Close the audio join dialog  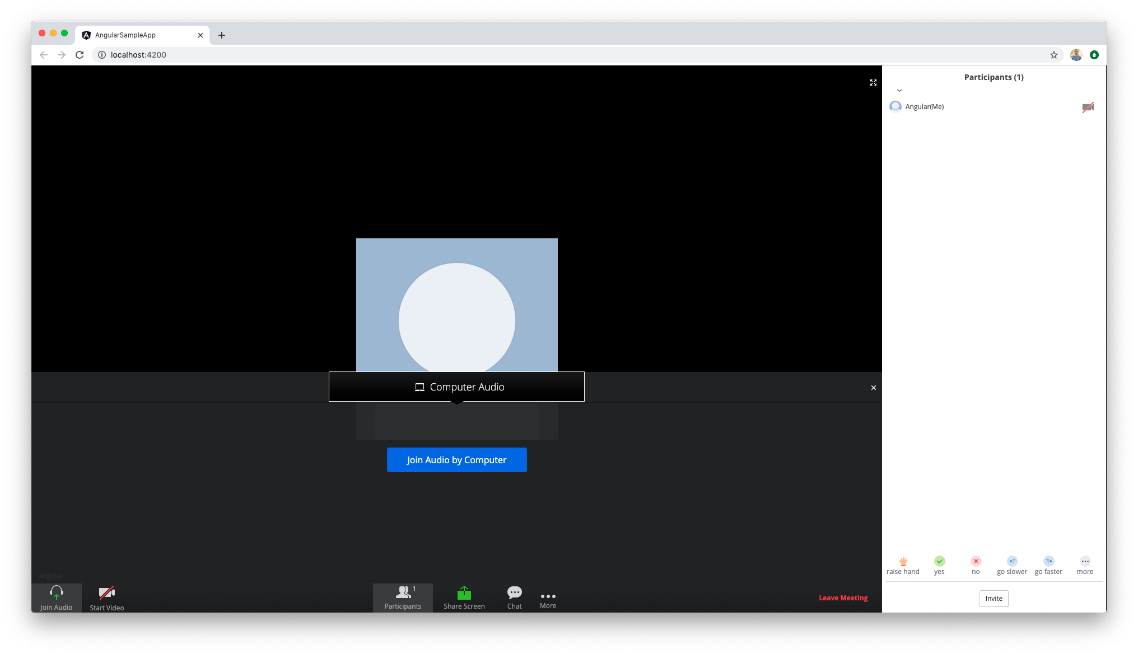[x=873, y=387]
